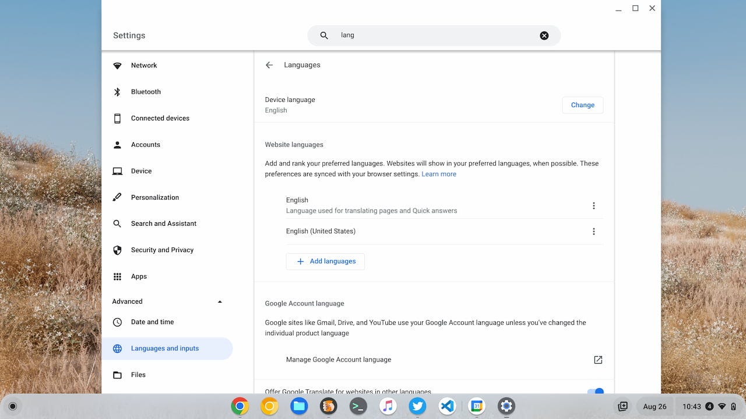This screenshot has width=746, height=419.
Task: Click the search magnifier icon in Settings
Action: click(x=324, y=35)
